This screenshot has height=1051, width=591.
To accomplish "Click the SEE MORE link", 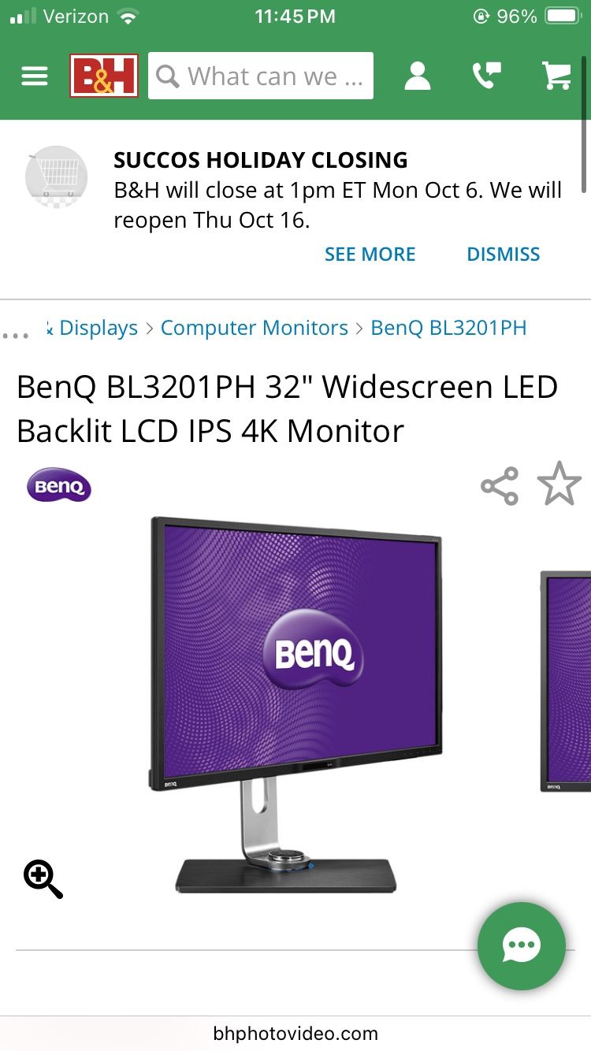I will click(x=370, y=254).
